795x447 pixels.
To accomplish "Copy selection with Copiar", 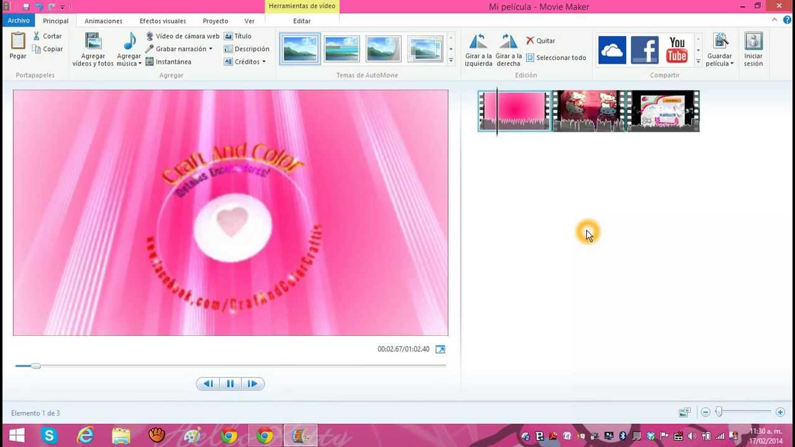I will point(48,49).
